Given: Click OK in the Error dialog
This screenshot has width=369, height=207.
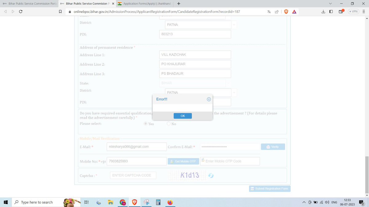Looking at the screenshot, I should [x=183, y=116].
